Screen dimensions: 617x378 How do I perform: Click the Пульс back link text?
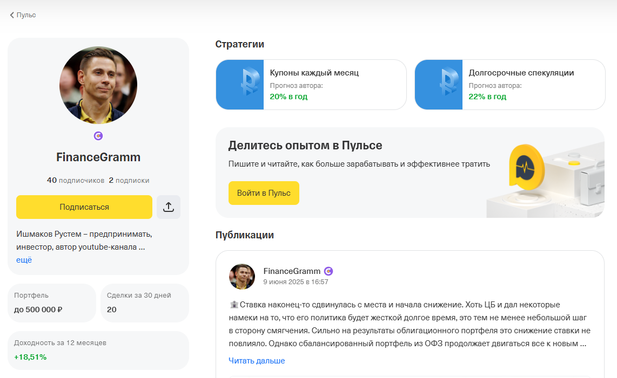click(26, 15)
